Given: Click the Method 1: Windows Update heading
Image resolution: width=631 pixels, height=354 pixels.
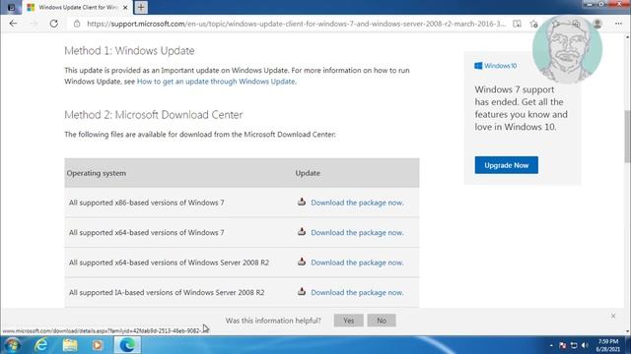Looking at the screenshot, I should point(129,50).
